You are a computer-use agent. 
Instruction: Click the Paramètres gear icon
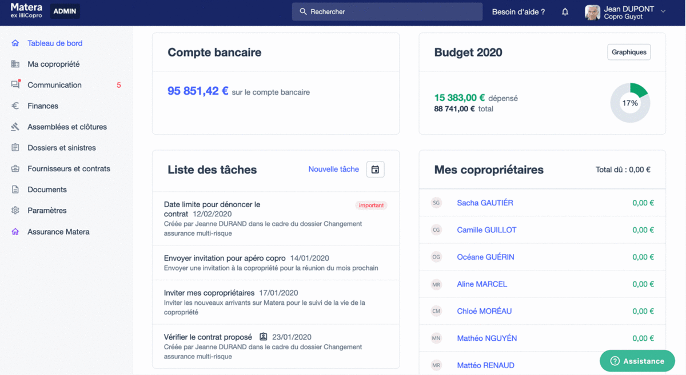15,211
